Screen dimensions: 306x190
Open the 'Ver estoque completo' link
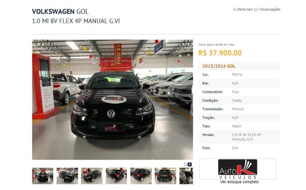coord(239,182)
